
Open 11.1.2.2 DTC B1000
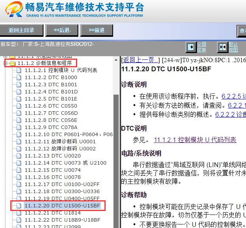point(51,78)
